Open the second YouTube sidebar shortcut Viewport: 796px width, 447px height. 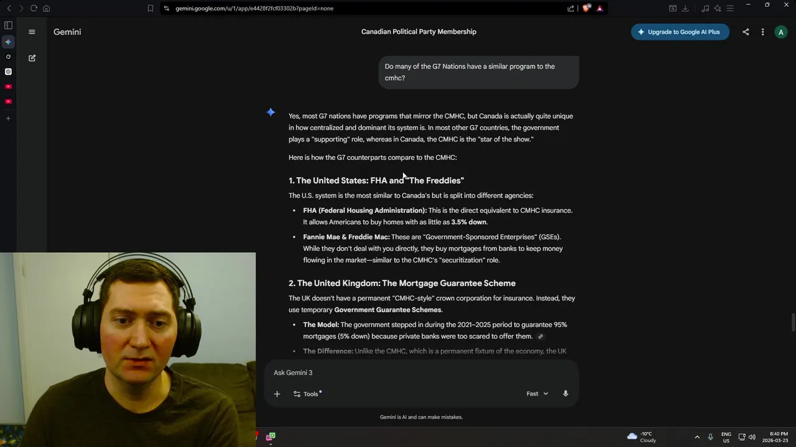[8, 101]
